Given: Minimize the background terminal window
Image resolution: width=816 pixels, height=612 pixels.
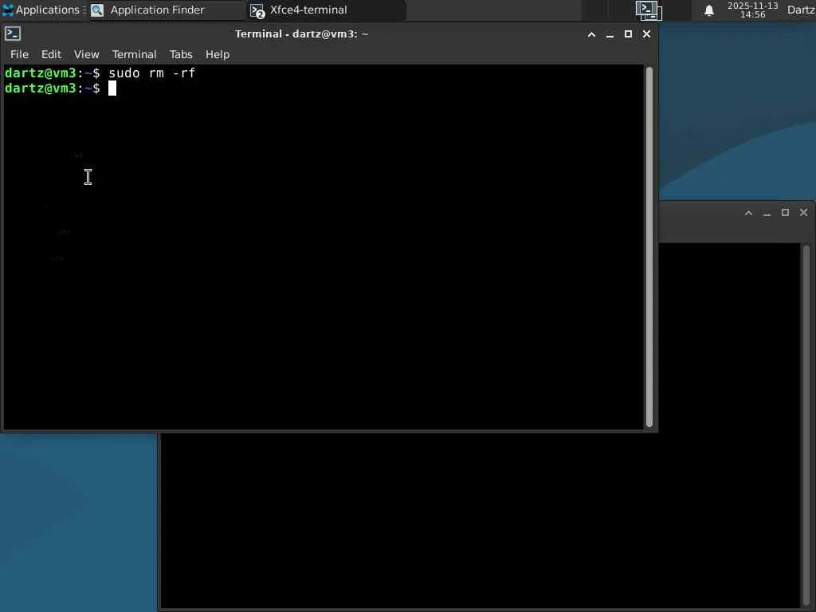Looking at the screenshot, I should point(767,213).
